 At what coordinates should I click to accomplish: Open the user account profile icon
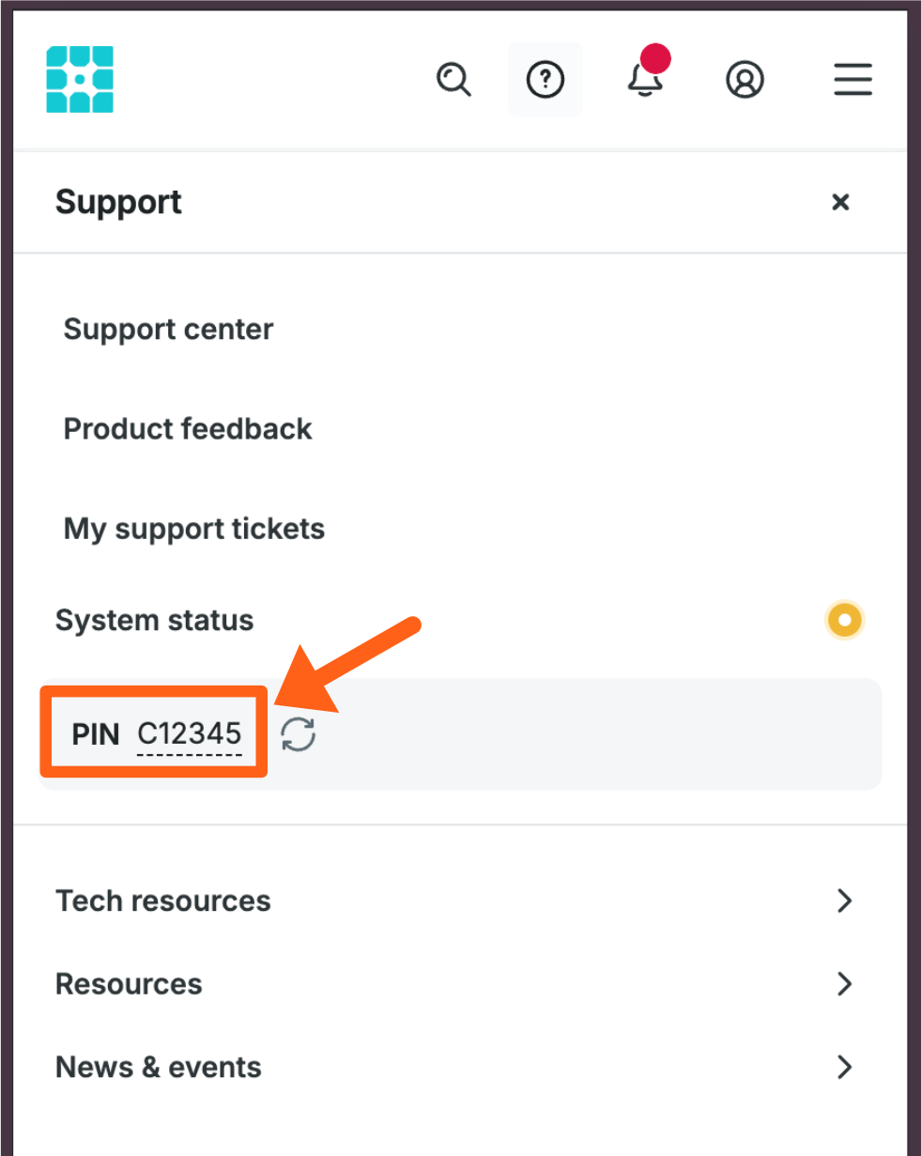click(745, 80)
